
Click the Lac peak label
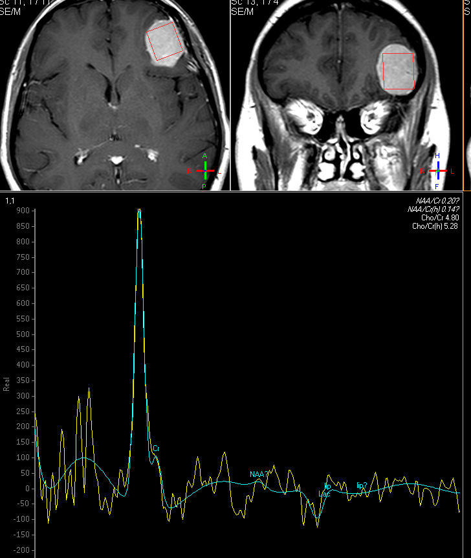pyautogui.click(x=323, y=493)
